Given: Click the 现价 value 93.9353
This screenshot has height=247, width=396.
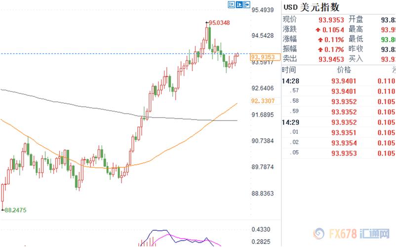Looking at the screenshot, I should (331, 20).
